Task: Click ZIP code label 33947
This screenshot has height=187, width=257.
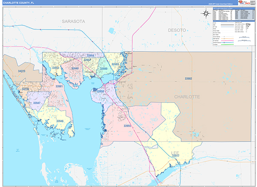Action: pyautogui.click(x=37, y=103)
